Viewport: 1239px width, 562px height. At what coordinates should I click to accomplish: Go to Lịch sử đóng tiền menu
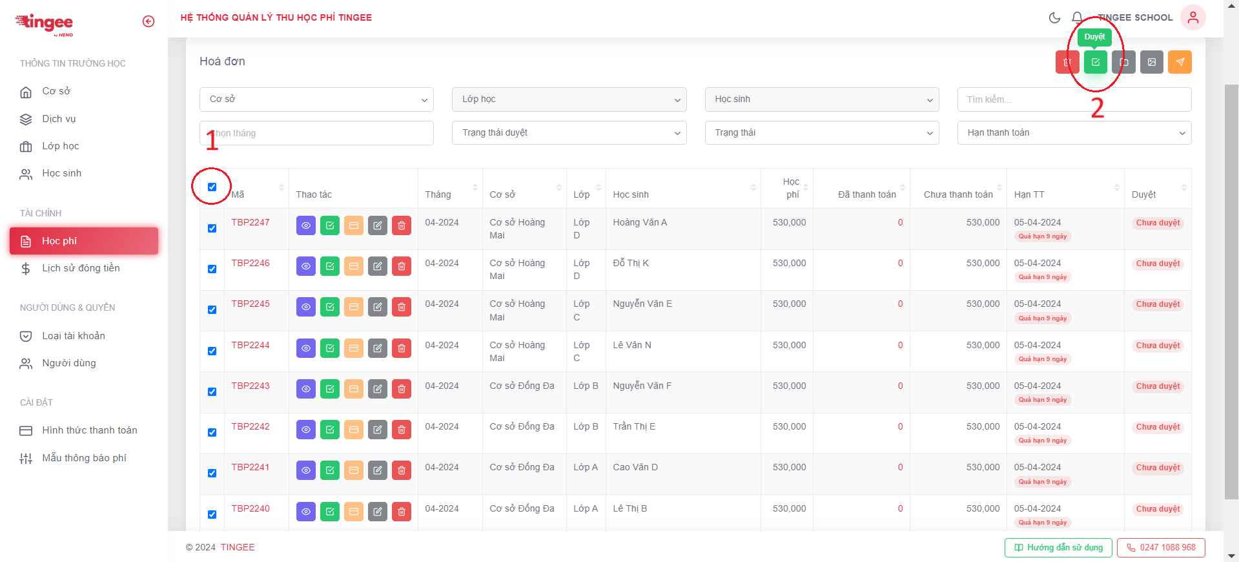(81, 268)
